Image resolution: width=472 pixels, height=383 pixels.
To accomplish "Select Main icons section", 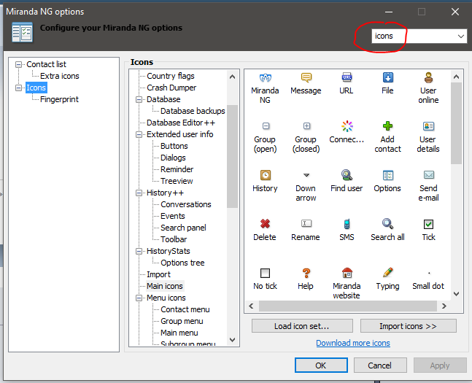I will tap(165, 287).
